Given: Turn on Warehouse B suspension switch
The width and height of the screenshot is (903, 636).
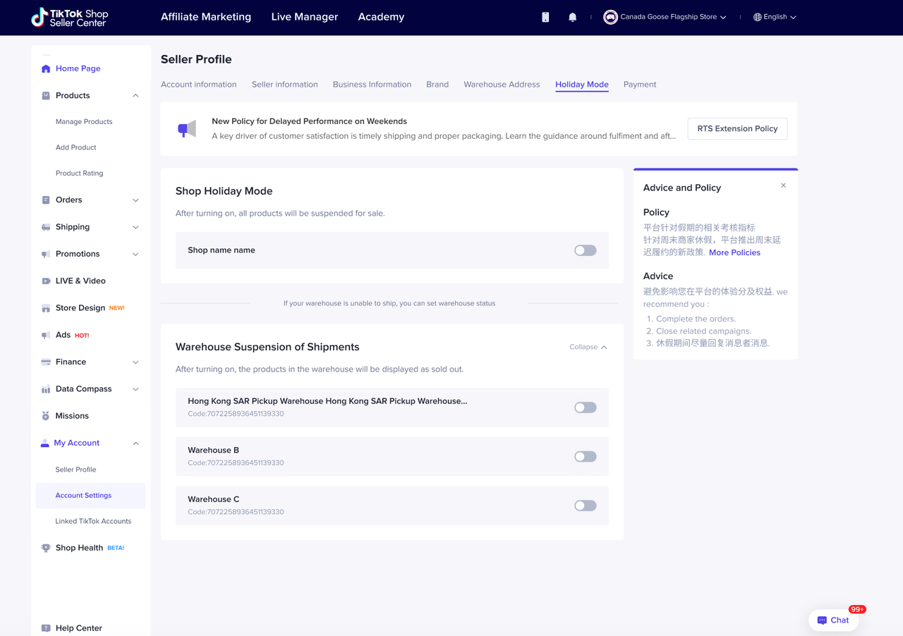Looking at the screenshot, I should pyautogui.click(x=585, y=457).
